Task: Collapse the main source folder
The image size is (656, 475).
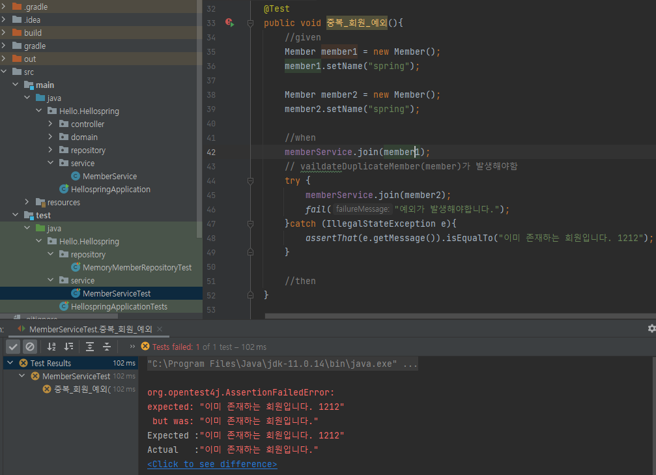Action: point(16,85)
